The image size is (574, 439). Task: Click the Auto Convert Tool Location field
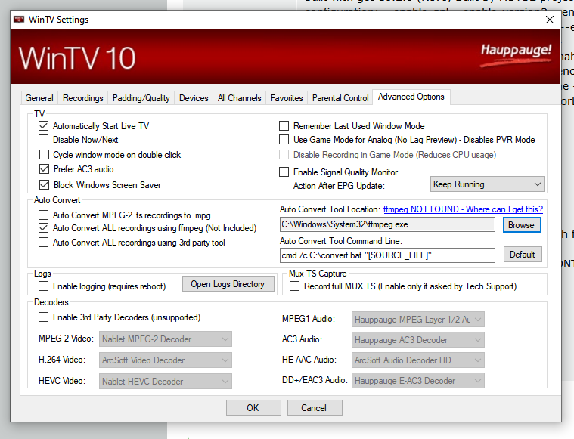(387, 224)
